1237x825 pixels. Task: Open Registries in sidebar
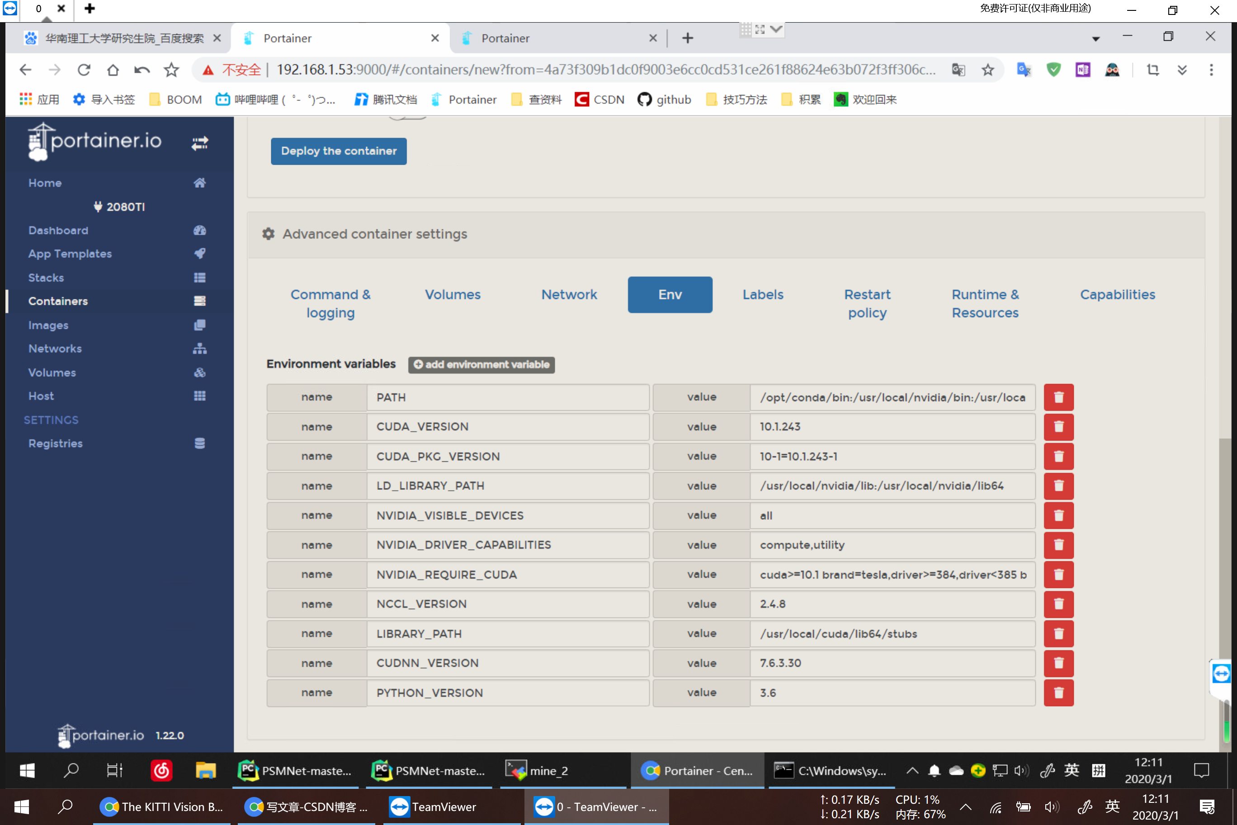coord(55,443)
